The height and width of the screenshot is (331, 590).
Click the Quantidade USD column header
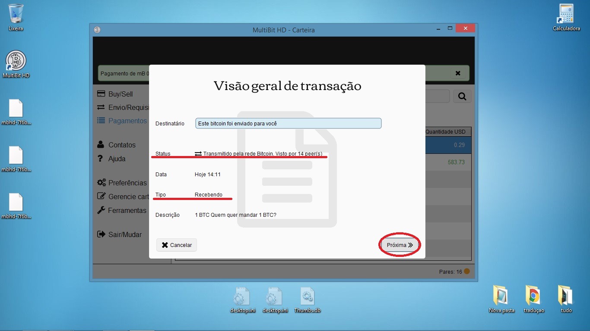(447, 131)
